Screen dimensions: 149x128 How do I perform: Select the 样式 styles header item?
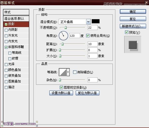coord(16,12)
